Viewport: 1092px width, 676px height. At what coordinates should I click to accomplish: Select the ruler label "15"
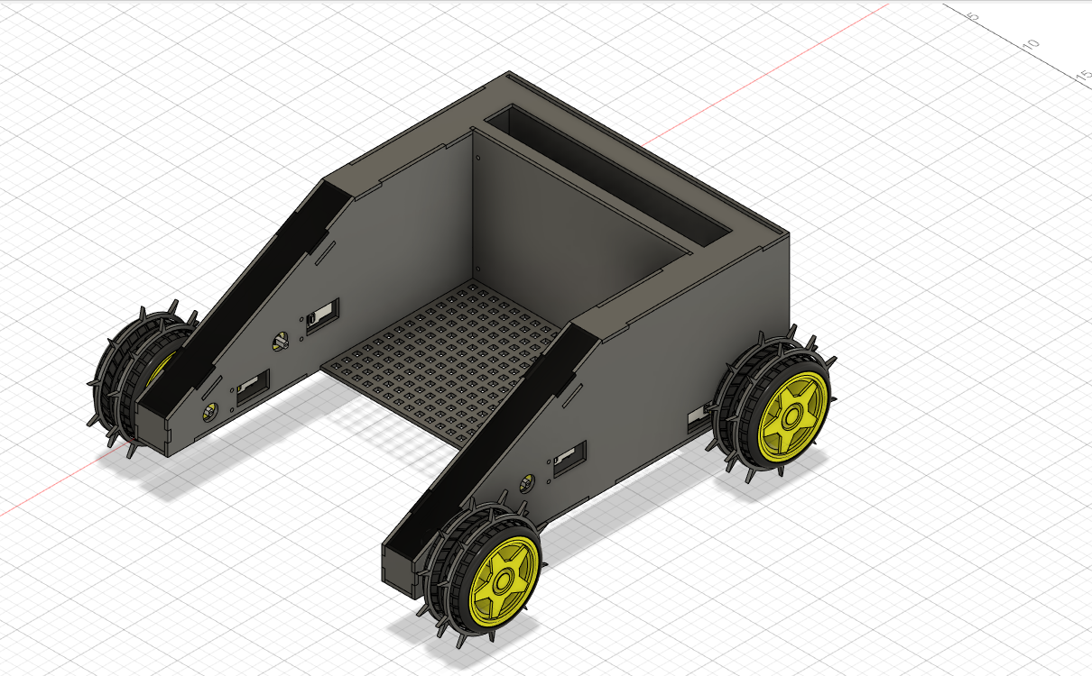[x=1084, y=78]
